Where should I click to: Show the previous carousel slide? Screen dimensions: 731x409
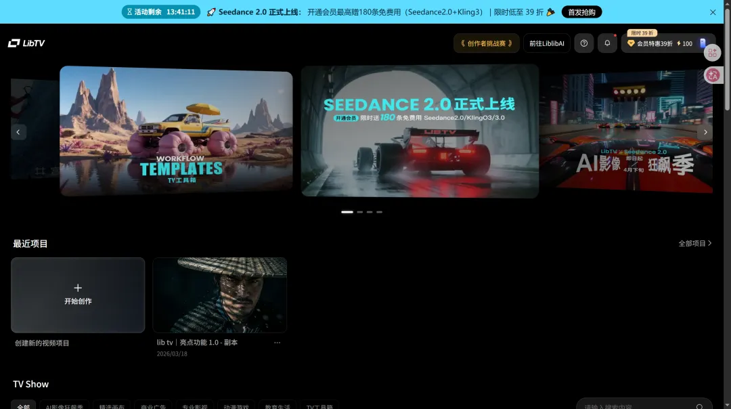click(18, 132)
